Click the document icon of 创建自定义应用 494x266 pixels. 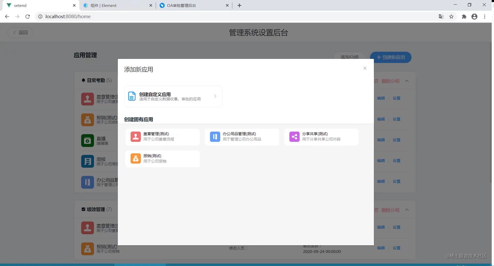tap(132, 96)
